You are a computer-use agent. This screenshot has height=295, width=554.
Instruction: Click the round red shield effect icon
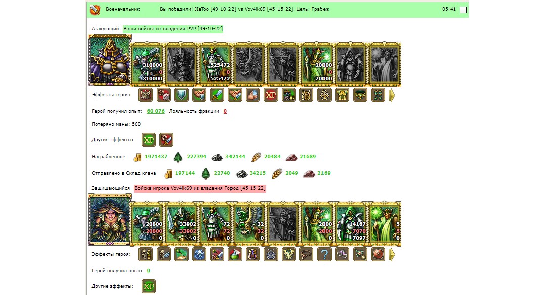point(378,254)
